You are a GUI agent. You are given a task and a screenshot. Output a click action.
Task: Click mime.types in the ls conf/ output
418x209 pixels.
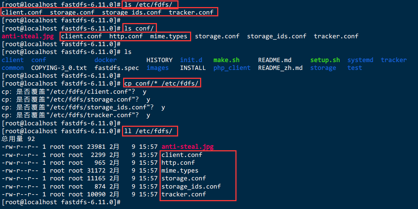click(x=169, y=36)
